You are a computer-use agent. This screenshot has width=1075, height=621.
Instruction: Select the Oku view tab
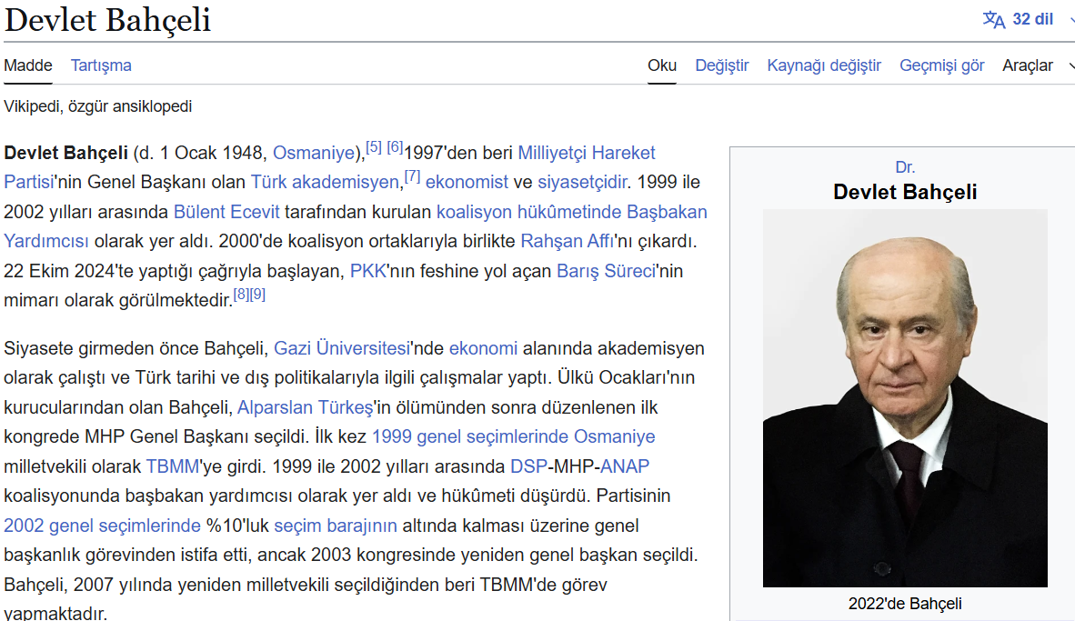click(x=662, y=65)
